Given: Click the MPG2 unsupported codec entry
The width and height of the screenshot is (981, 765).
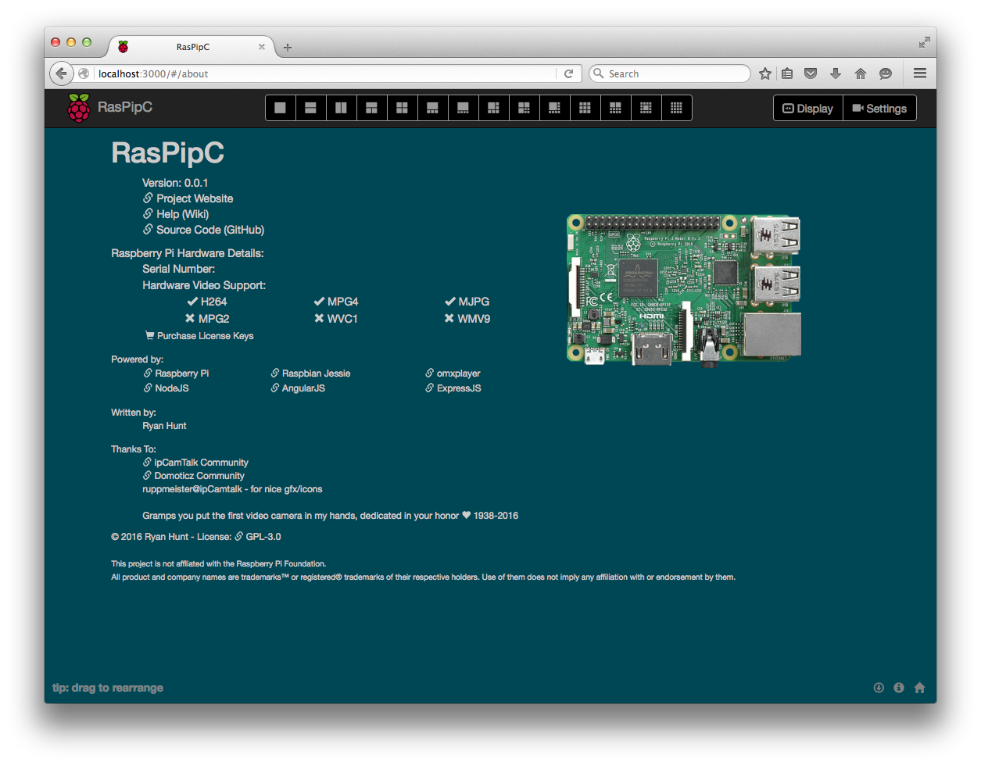Looking at the screenshot, I should 207,319.
